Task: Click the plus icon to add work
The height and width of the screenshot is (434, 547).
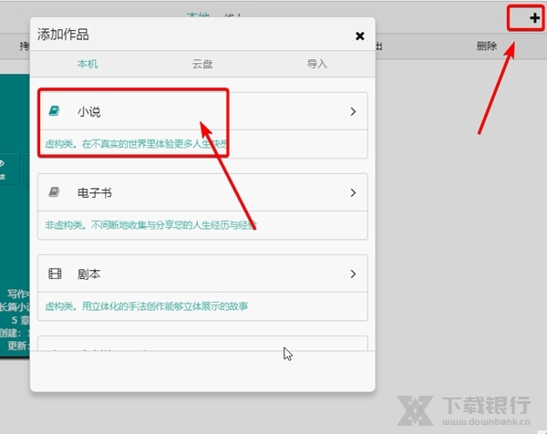Action: point(534,17)
